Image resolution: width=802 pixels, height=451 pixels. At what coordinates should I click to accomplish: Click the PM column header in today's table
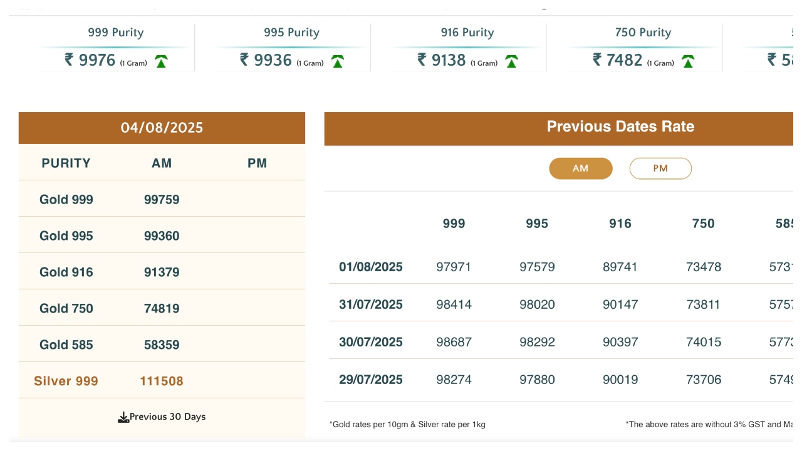(x=257, y=163)
